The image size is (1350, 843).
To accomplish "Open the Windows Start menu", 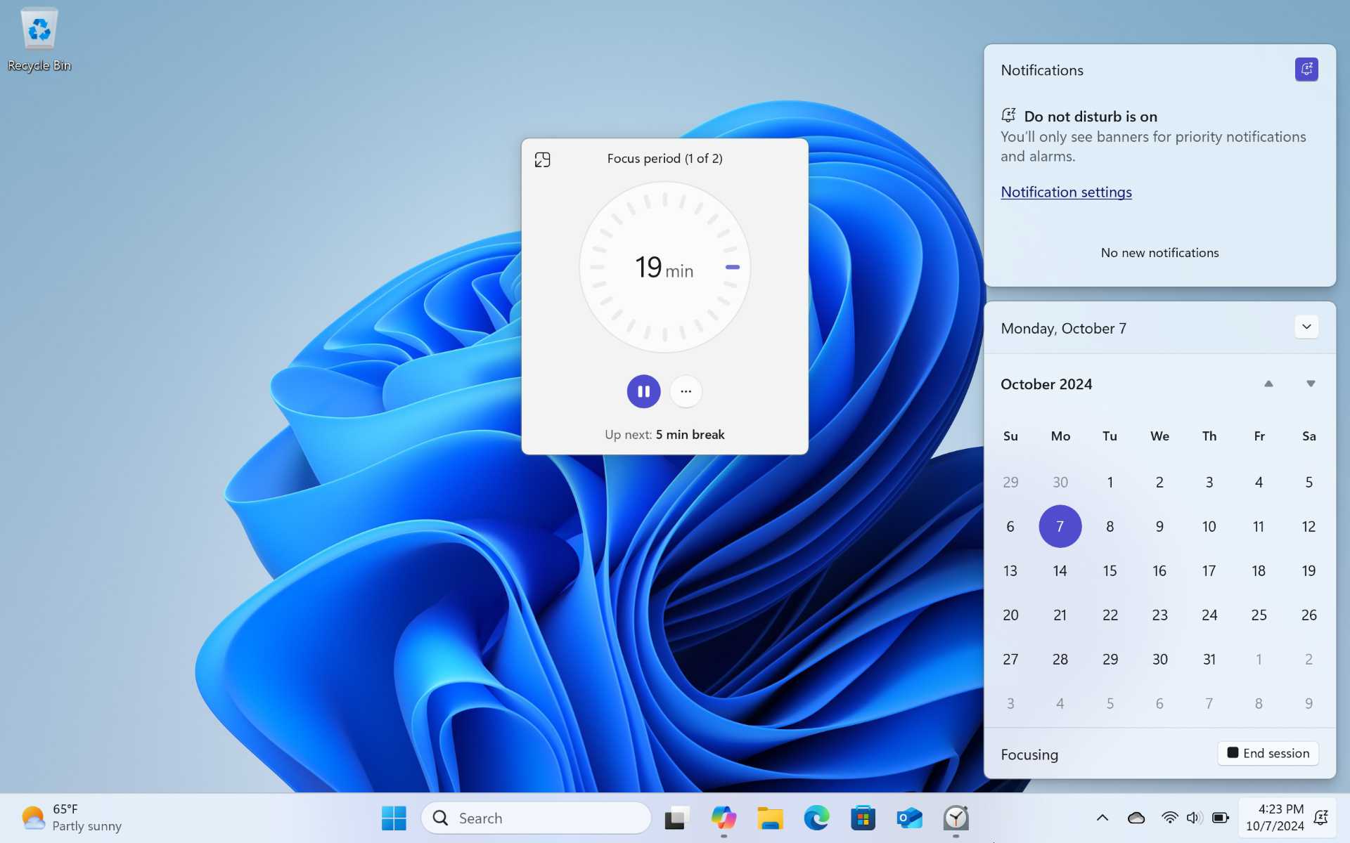I will coord(394,818).
